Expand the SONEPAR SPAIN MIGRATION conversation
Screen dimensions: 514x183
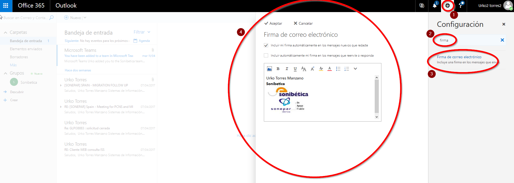[x=61, y=85]
